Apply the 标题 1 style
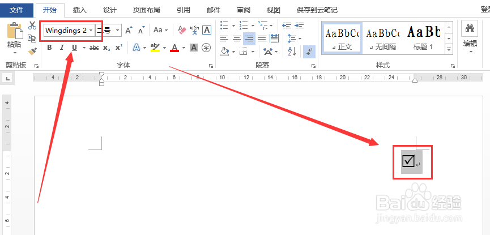 (424, 38)
